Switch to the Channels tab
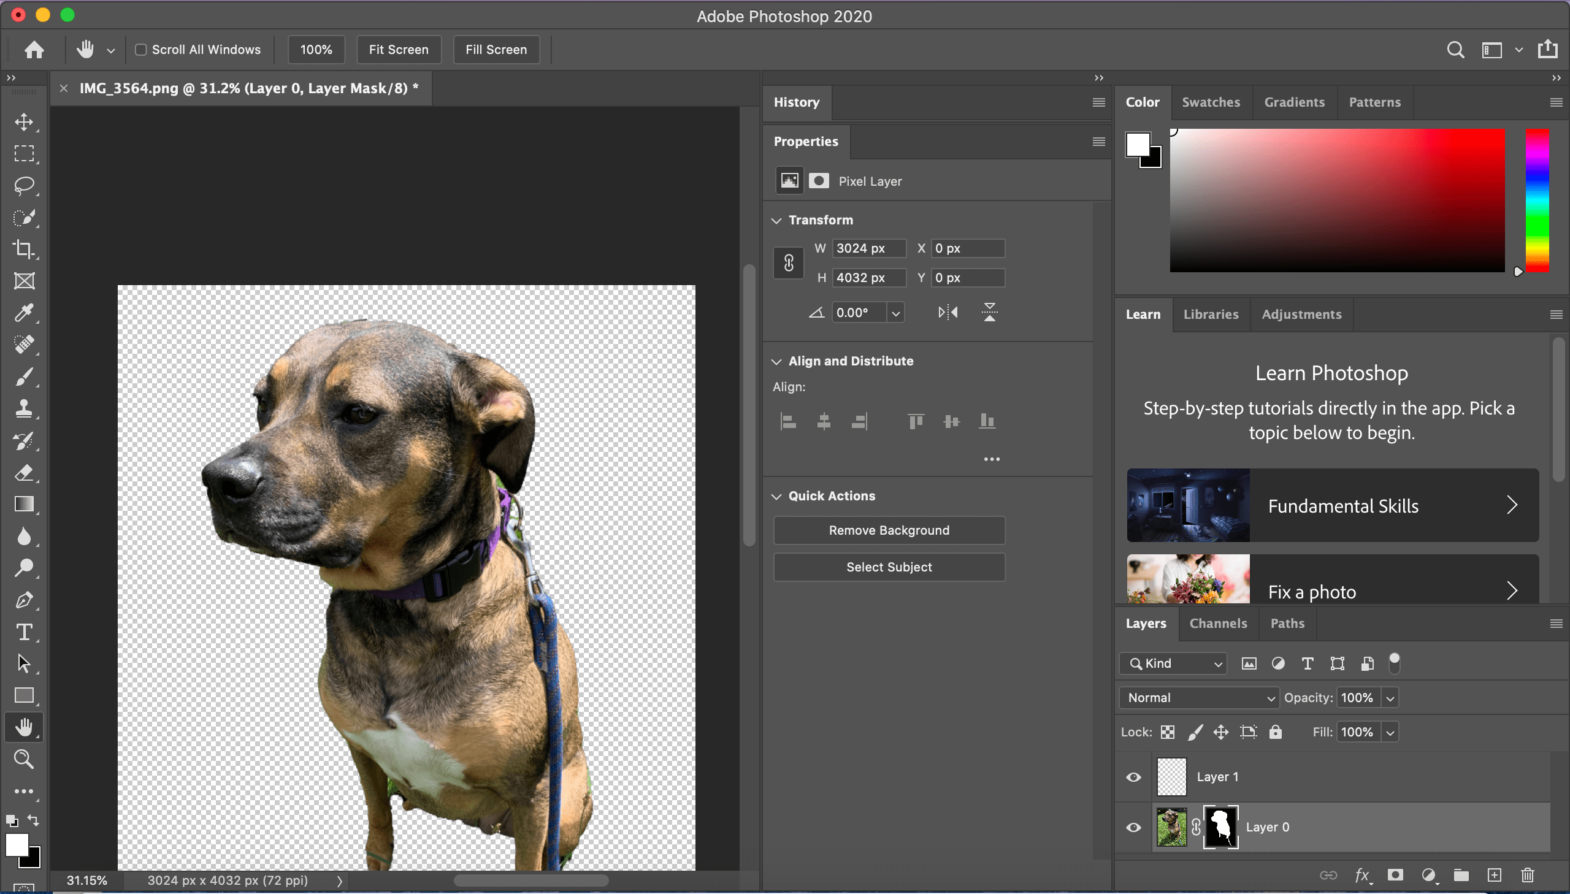The height and width of the screenshot is (894, 1570). pos(1217,623)
